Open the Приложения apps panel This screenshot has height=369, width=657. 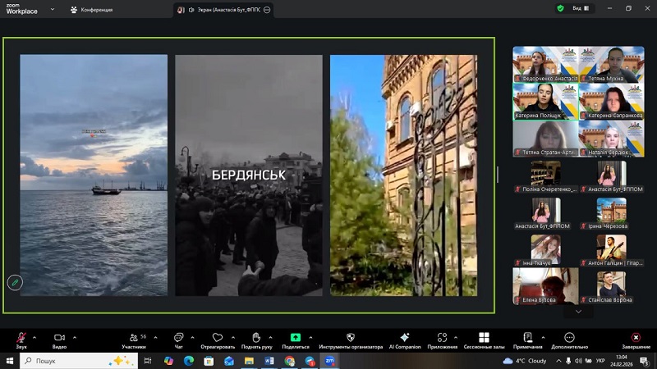[442, 338]
